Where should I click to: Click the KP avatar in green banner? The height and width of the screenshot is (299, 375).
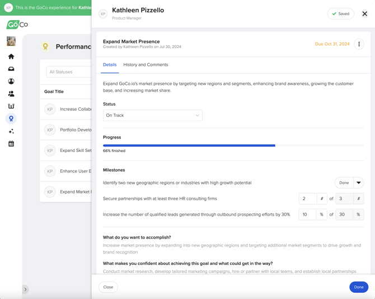pyautogui.click(x=8, y=8)
